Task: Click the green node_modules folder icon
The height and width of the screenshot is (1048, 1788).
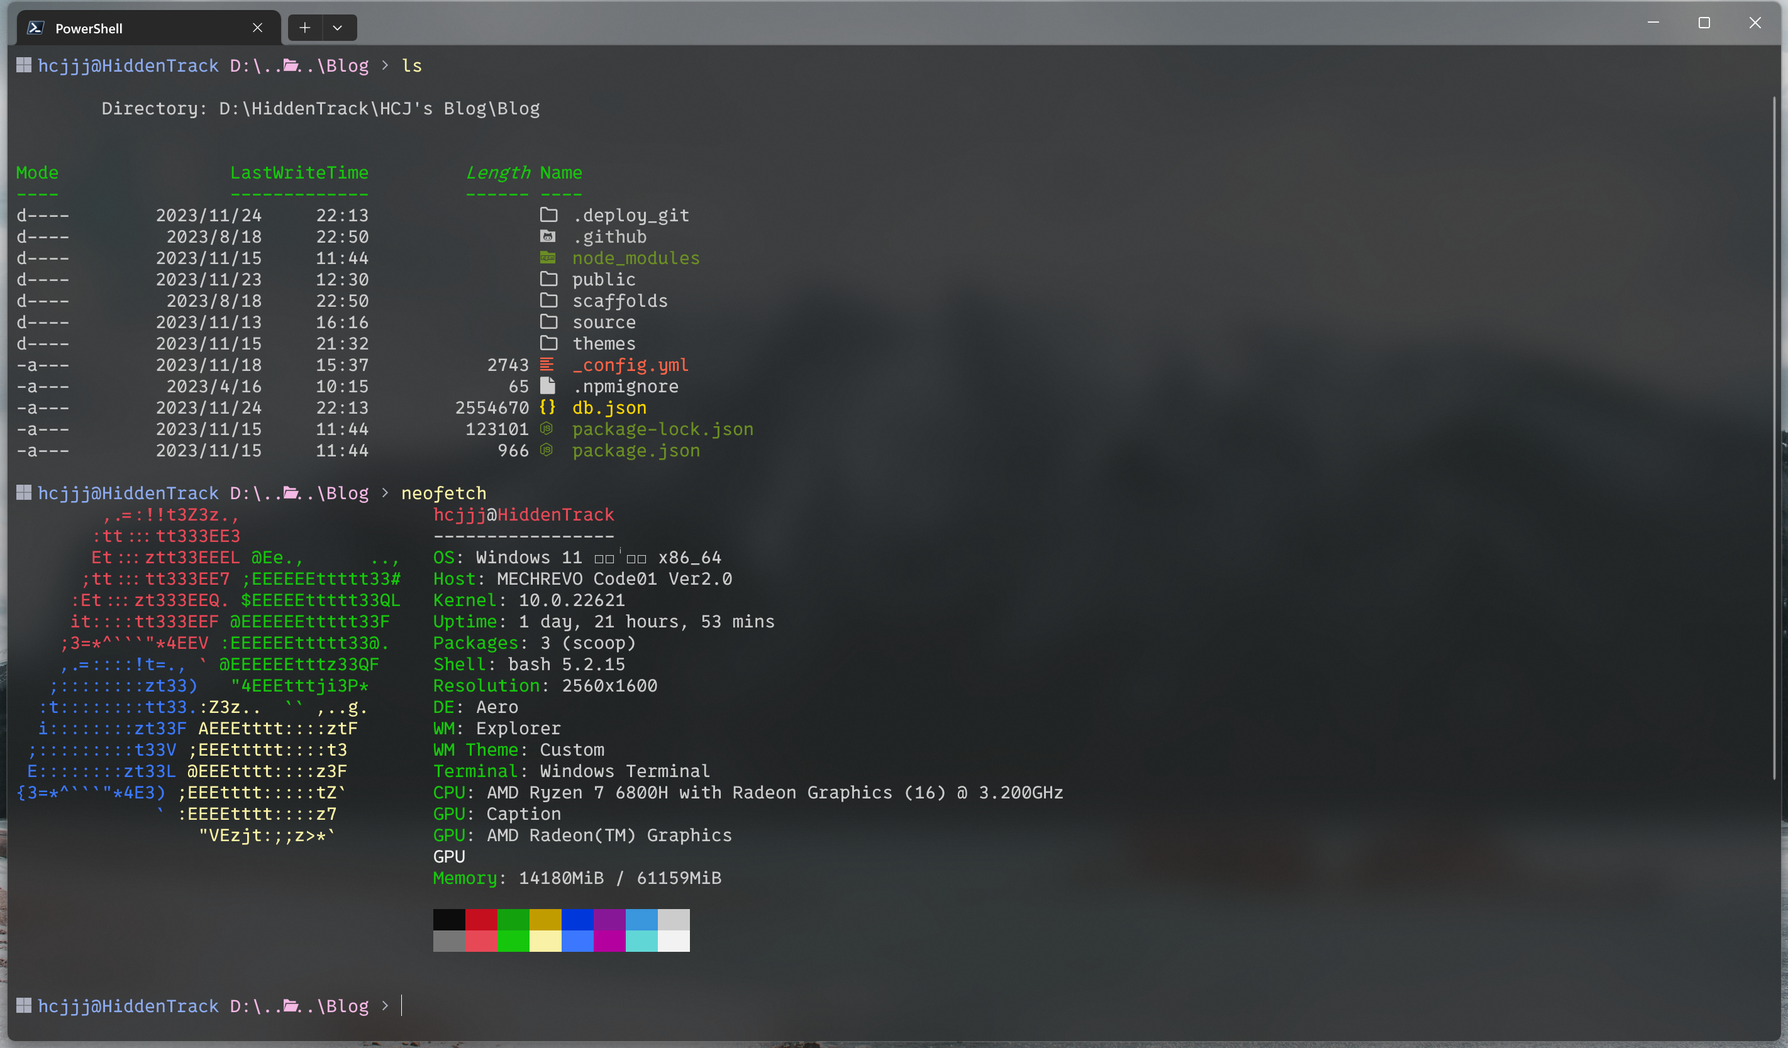Action: click(548, 257)
